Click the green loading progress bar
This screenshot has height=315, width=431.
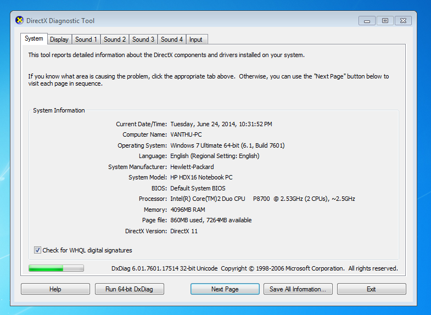56,268
